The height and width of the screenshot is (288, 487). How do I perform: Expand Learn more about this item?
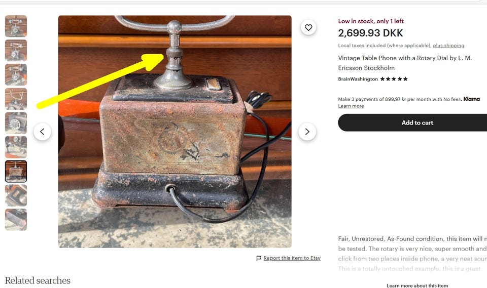point(417,285)
